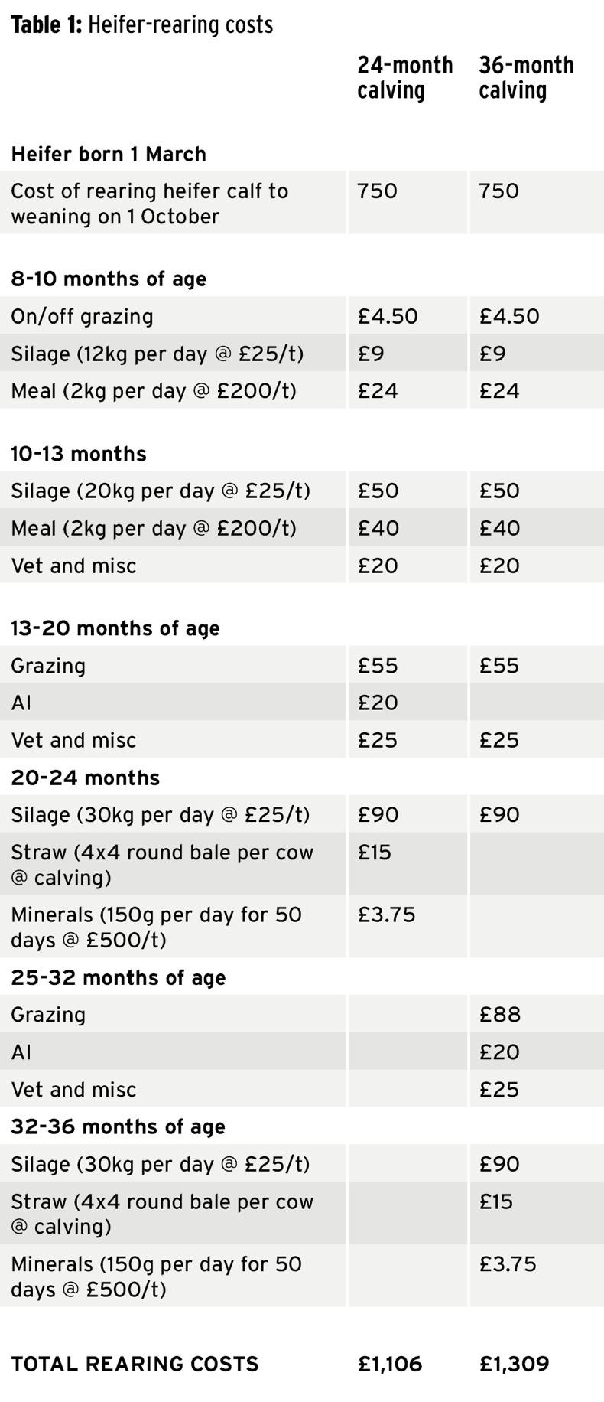
Task: Select the 32-36 months of age heading
Action: (119, 1126)
